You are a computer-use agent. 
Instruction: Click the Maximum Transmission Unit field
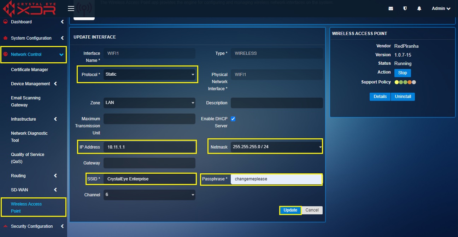(149, 119)
